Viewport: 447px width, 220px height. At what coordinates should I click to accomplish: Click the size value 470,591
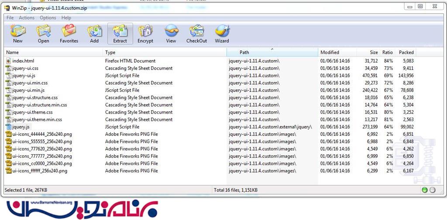tap(369, 76)
